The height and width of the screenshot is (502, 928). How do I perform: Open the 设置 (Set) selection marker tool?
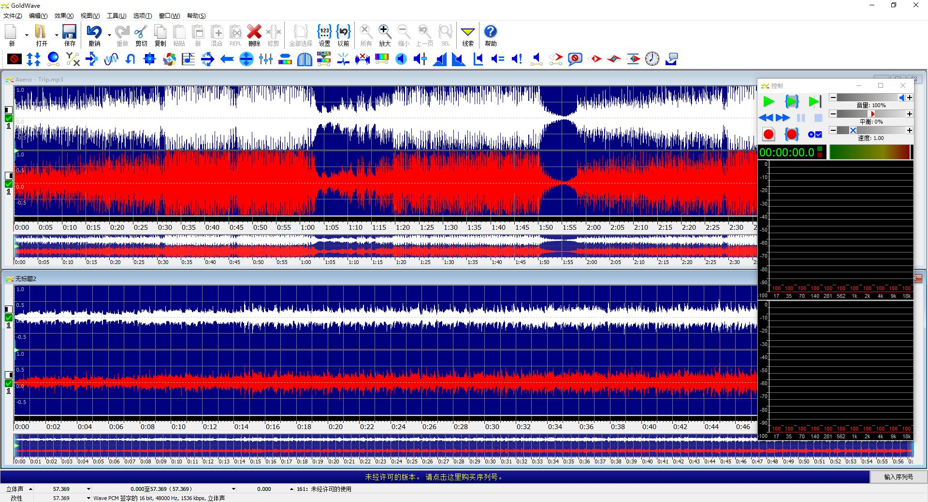pyautogui.click(x=324, y=33)
